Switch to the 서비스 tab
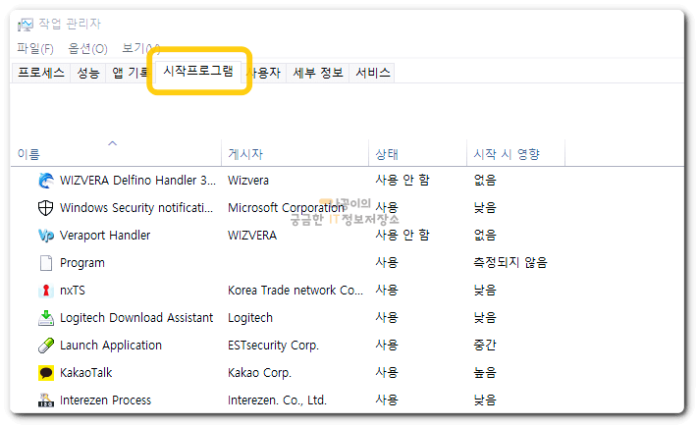This screenshot has height=427, width=698. (x=373, y=73)
